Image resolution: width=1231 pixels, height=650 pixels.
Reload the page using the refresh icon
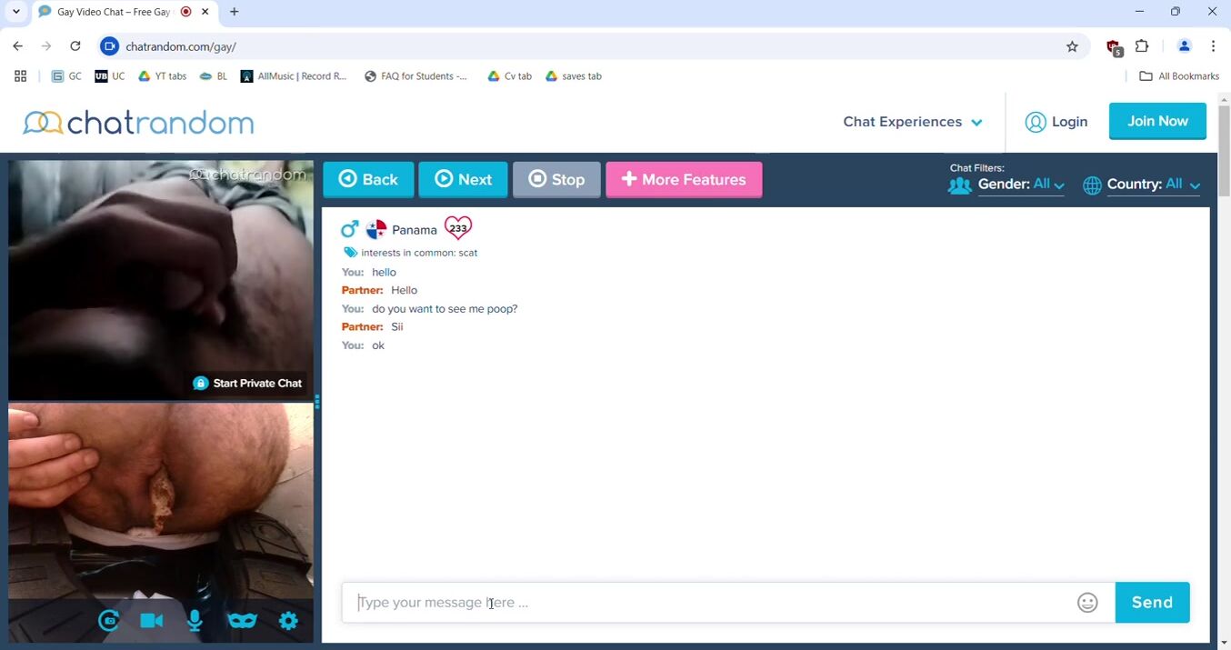75,46
